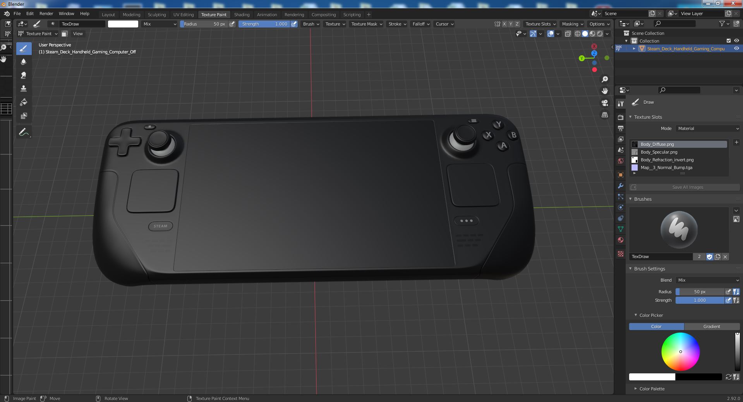
Task: Open the Output properties tab
Action: click(621, 128)
